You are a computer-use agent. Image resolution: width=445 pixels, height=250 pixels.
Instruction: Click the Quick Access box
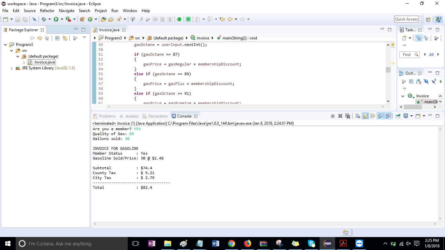point(407,19)
